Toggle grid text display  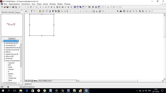(x=62, y=11)
